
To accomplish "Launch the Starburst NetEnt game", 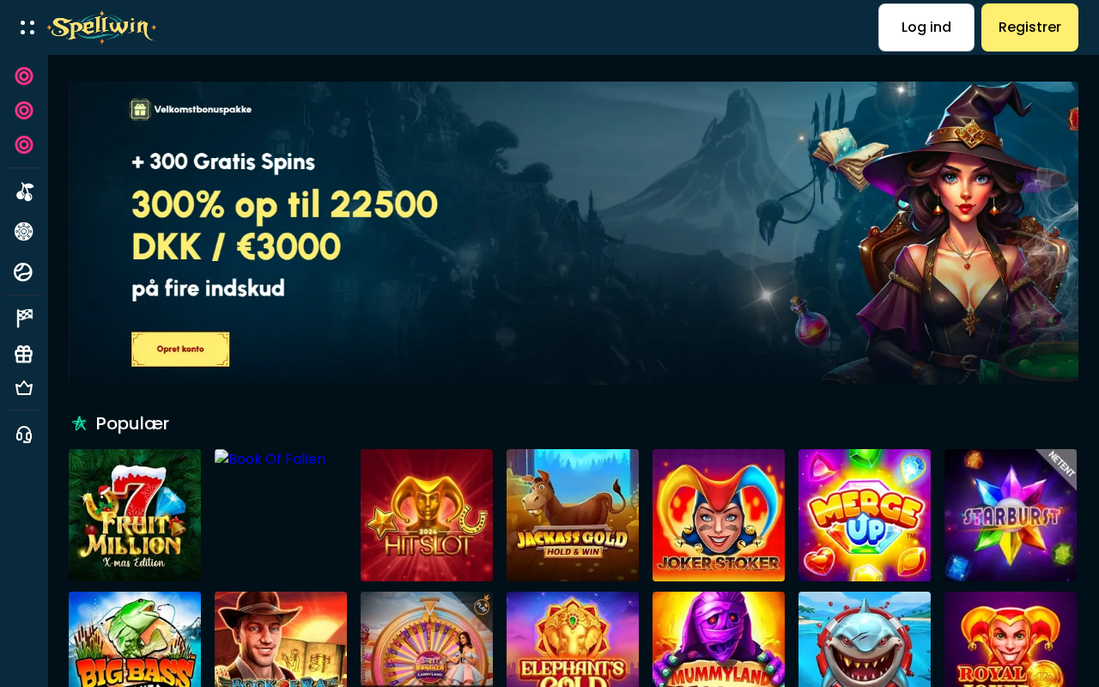I will click(x=1011, y=515).
